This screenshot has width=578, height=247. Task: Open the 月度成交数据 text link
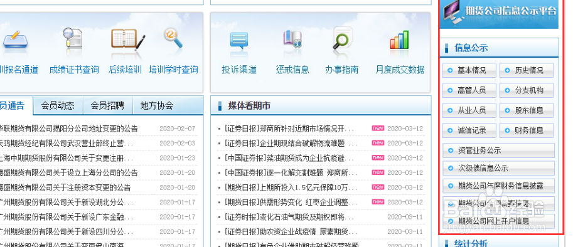[x=400, y=70]
